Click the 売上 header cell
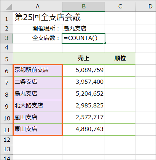The height and width of the screenshot is (160, 156). [83, 59]
